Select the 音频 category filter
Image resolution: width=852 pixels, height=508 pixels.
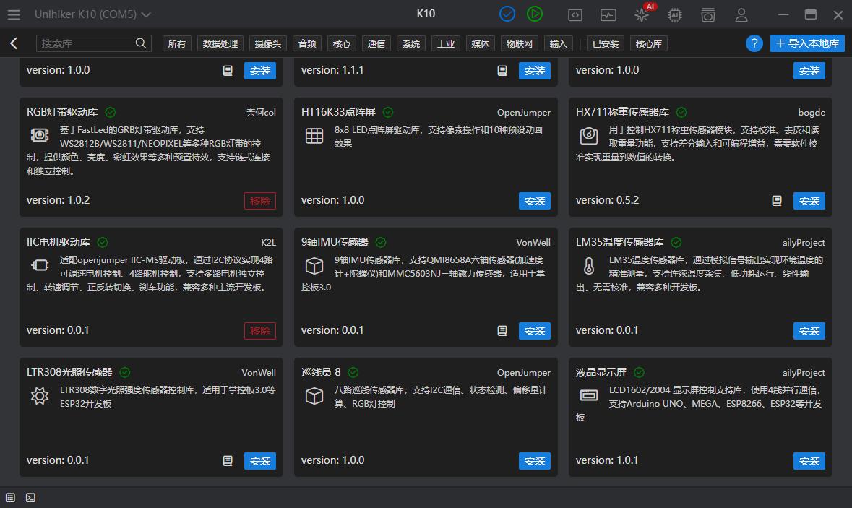307,43
